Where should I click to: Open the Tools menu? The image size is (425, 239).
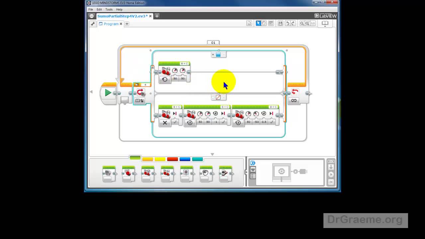(109, 10)
